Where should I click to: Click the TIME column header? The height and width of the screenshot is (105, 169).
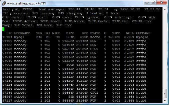coord(116,33)
